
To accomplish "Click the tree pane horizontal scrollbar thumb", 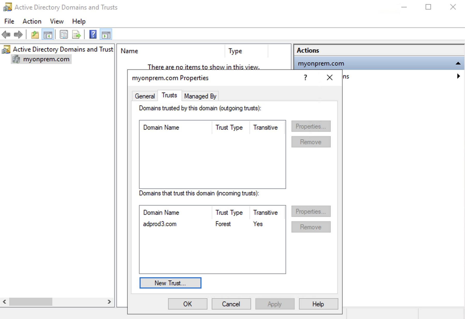I will click(31, 301).
